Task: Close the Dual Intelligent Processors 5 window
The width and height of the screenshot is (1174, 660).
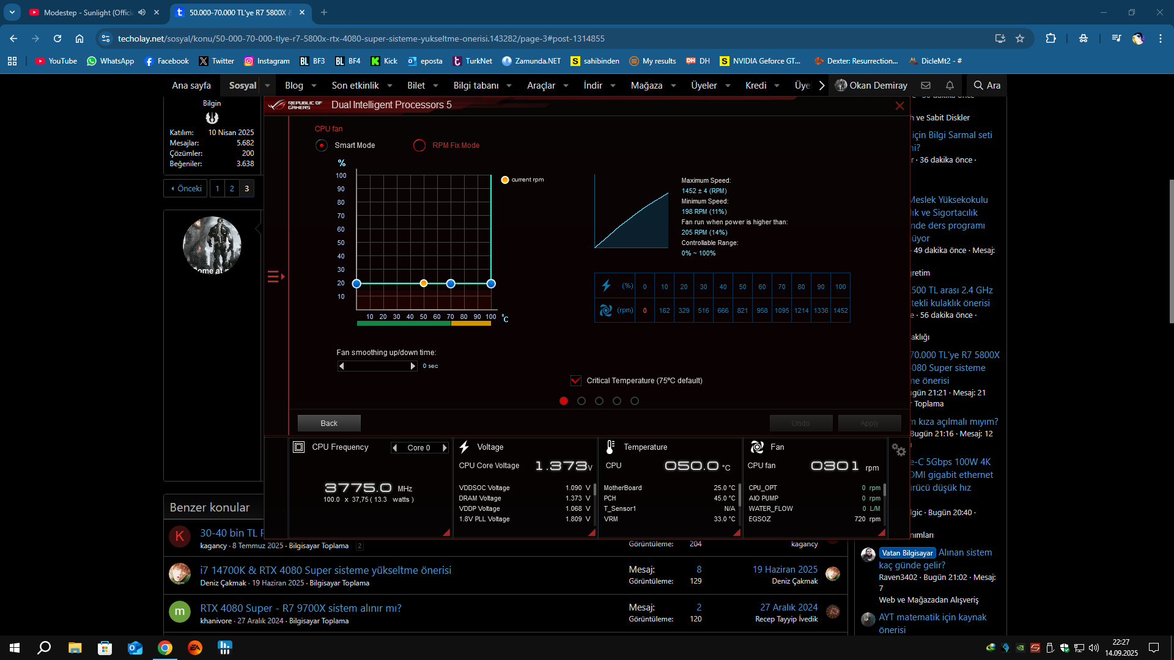Action: click(x=899, y=106)
